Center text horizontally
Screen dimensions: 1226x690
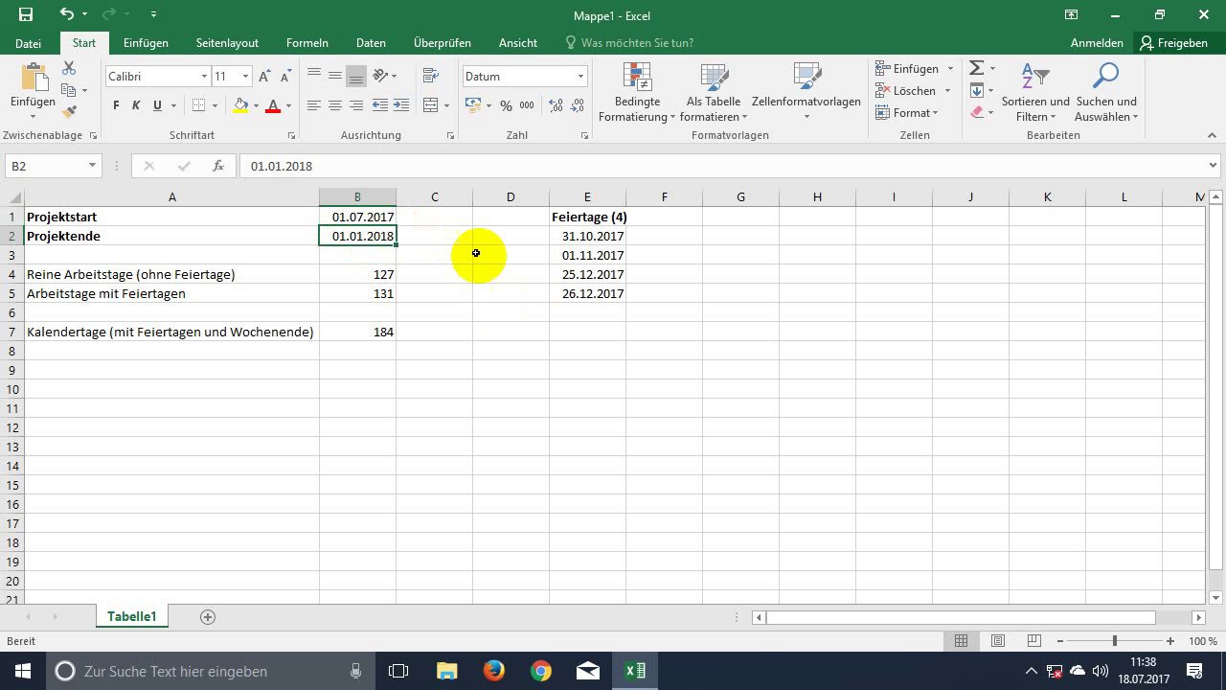[x=334, y=105]
